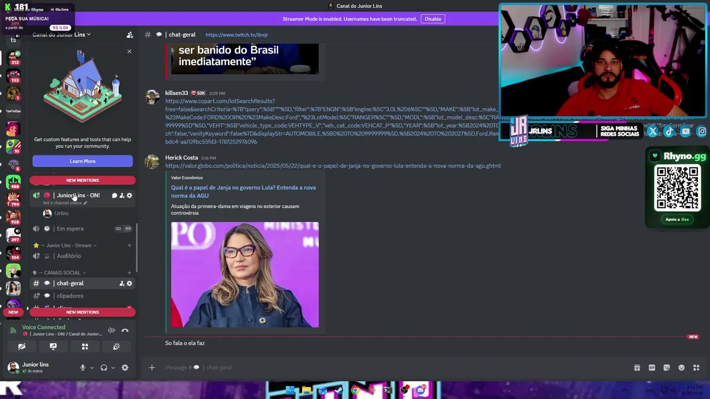710x399 pixels.
Task: Open settings gear for Junior Lins - ON! channel
Action: (129, 196)
